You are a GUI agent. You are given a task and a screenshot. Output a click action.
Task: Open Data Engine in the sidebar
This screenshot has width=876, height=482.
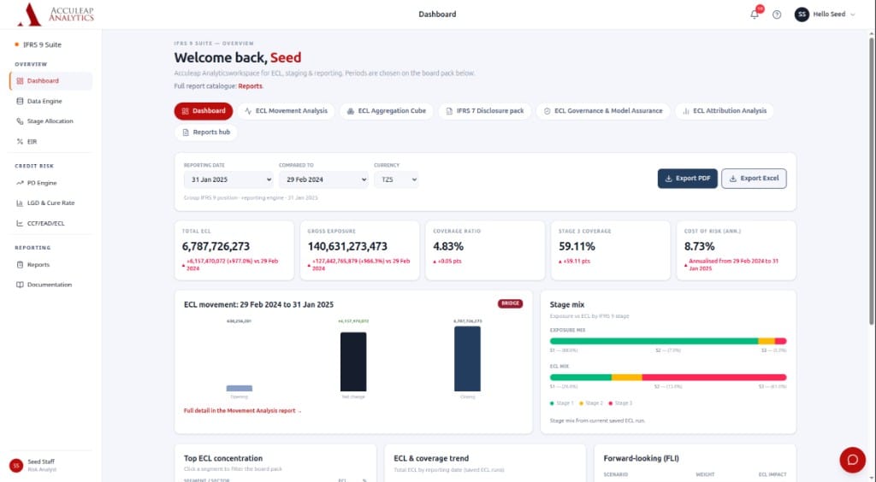coord(50,101)
